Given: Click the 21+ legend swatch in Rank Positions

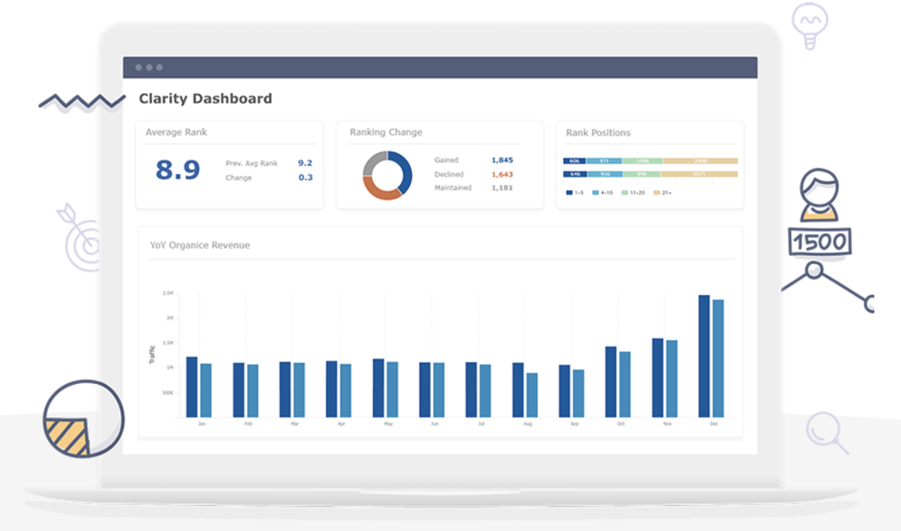Looking at the screenshot, I should point(657,193).
